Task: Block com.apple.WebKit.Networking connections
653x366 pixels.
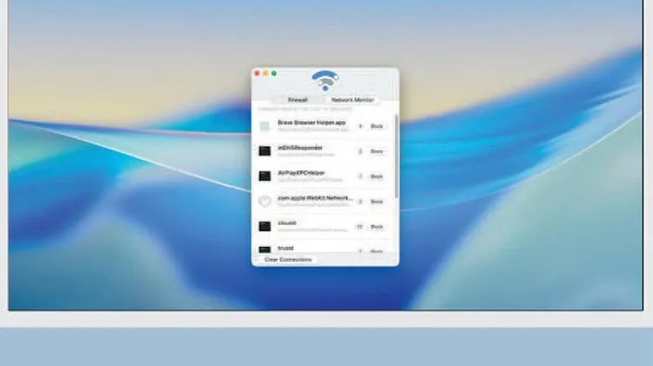Action: click(376, 202)
